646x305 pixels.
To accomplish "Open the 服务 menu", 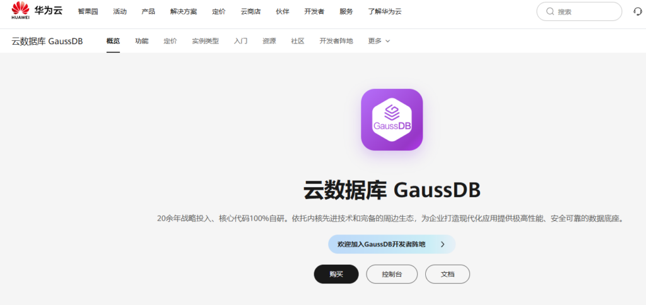I will [x=346, y=11].
